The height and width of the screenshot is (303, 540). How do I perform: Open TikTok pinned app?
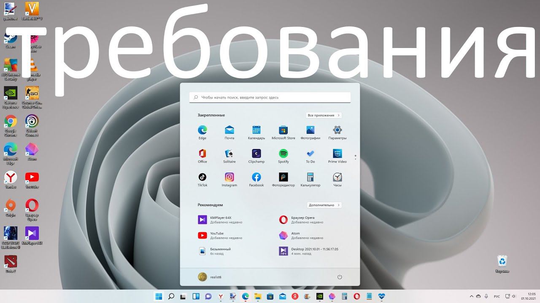pos(202,179)
